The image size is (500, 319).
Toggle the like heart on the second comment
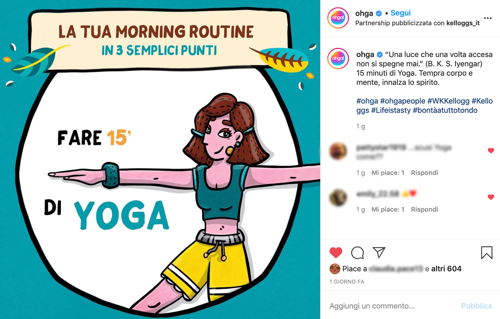(x=491, y=197)
